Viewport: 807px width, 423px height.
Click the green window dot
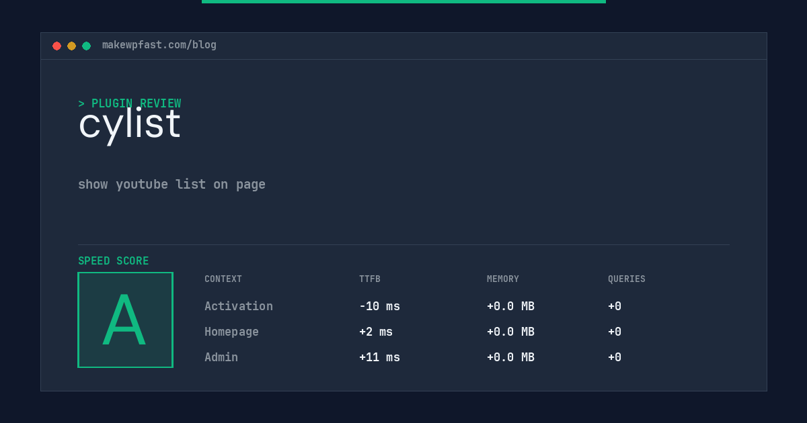coord(86,46)
